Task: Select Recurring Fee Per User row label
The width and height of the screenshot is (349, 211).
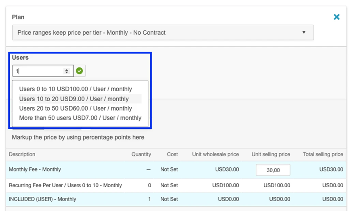Action: 65,185
